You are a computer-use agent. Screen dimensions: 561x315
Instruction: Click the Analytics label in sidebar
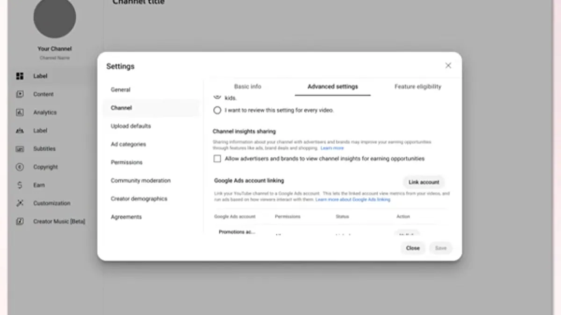click(x=45, y=112)
